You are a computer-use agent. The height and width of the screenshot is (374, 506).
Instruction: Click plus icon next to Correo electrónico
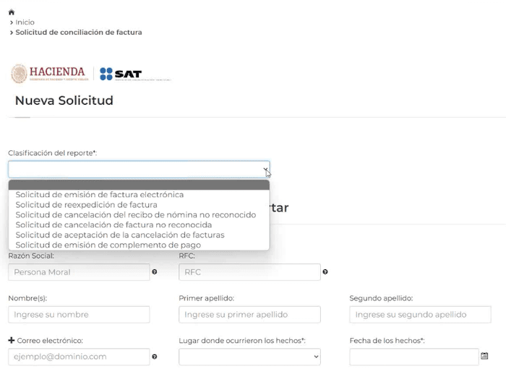coord(12,340)
